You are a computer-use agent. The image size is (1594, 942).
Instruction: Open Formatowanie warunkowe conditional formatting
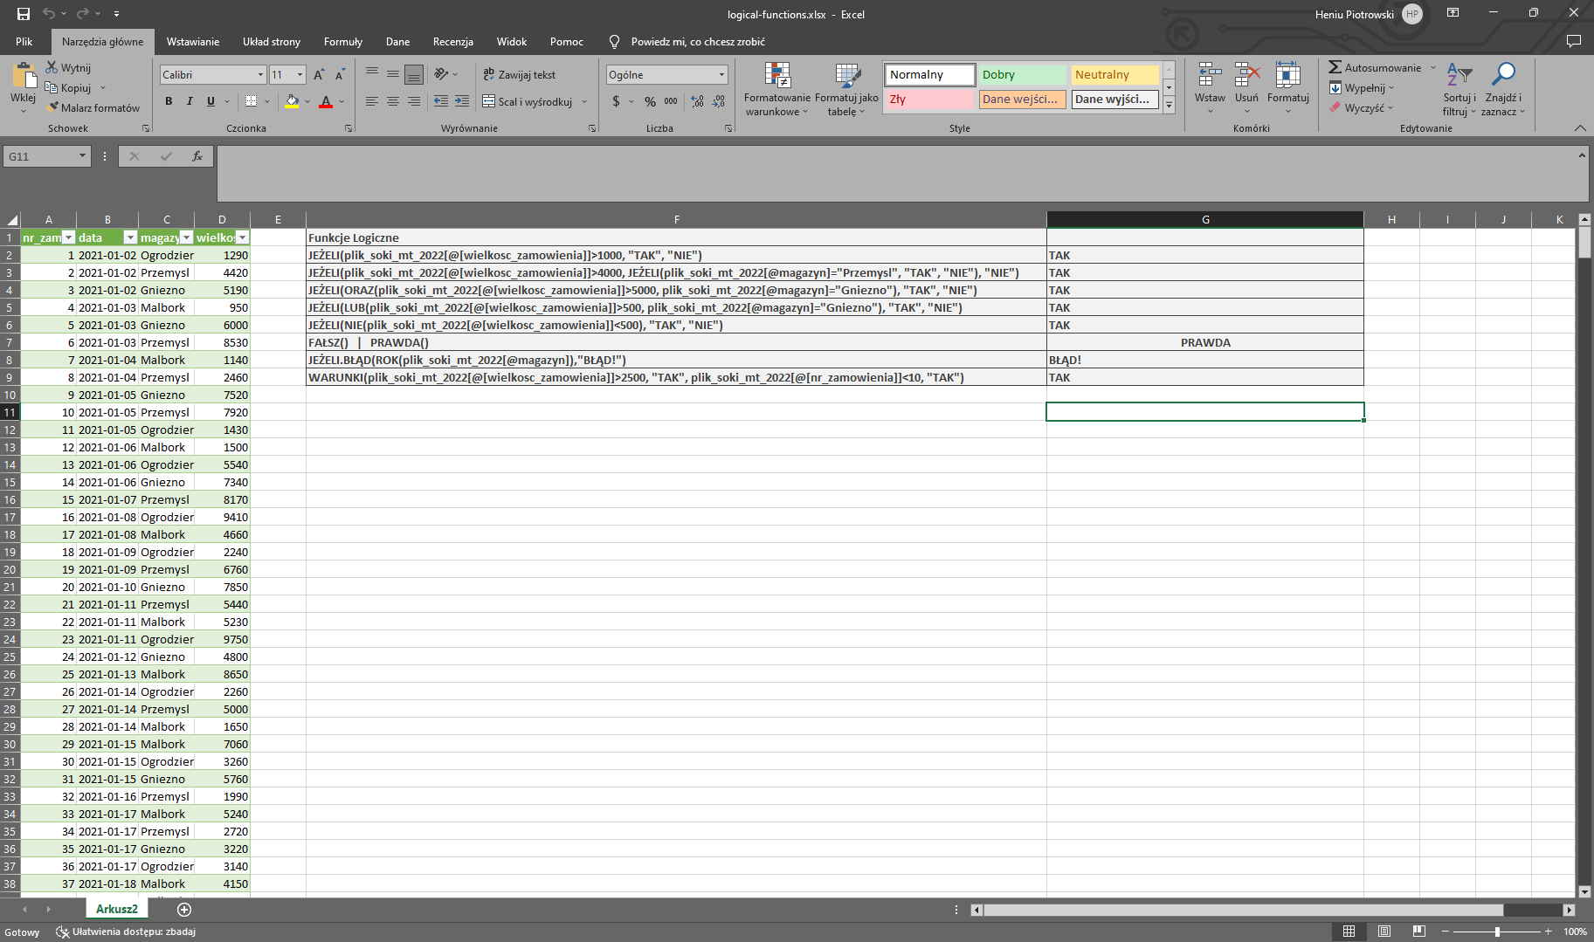point(776,89)
